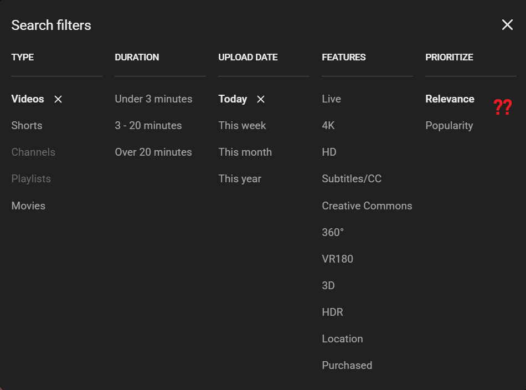Close the Search filters dialog
526x390 pixels.
(x=507, y=25)
